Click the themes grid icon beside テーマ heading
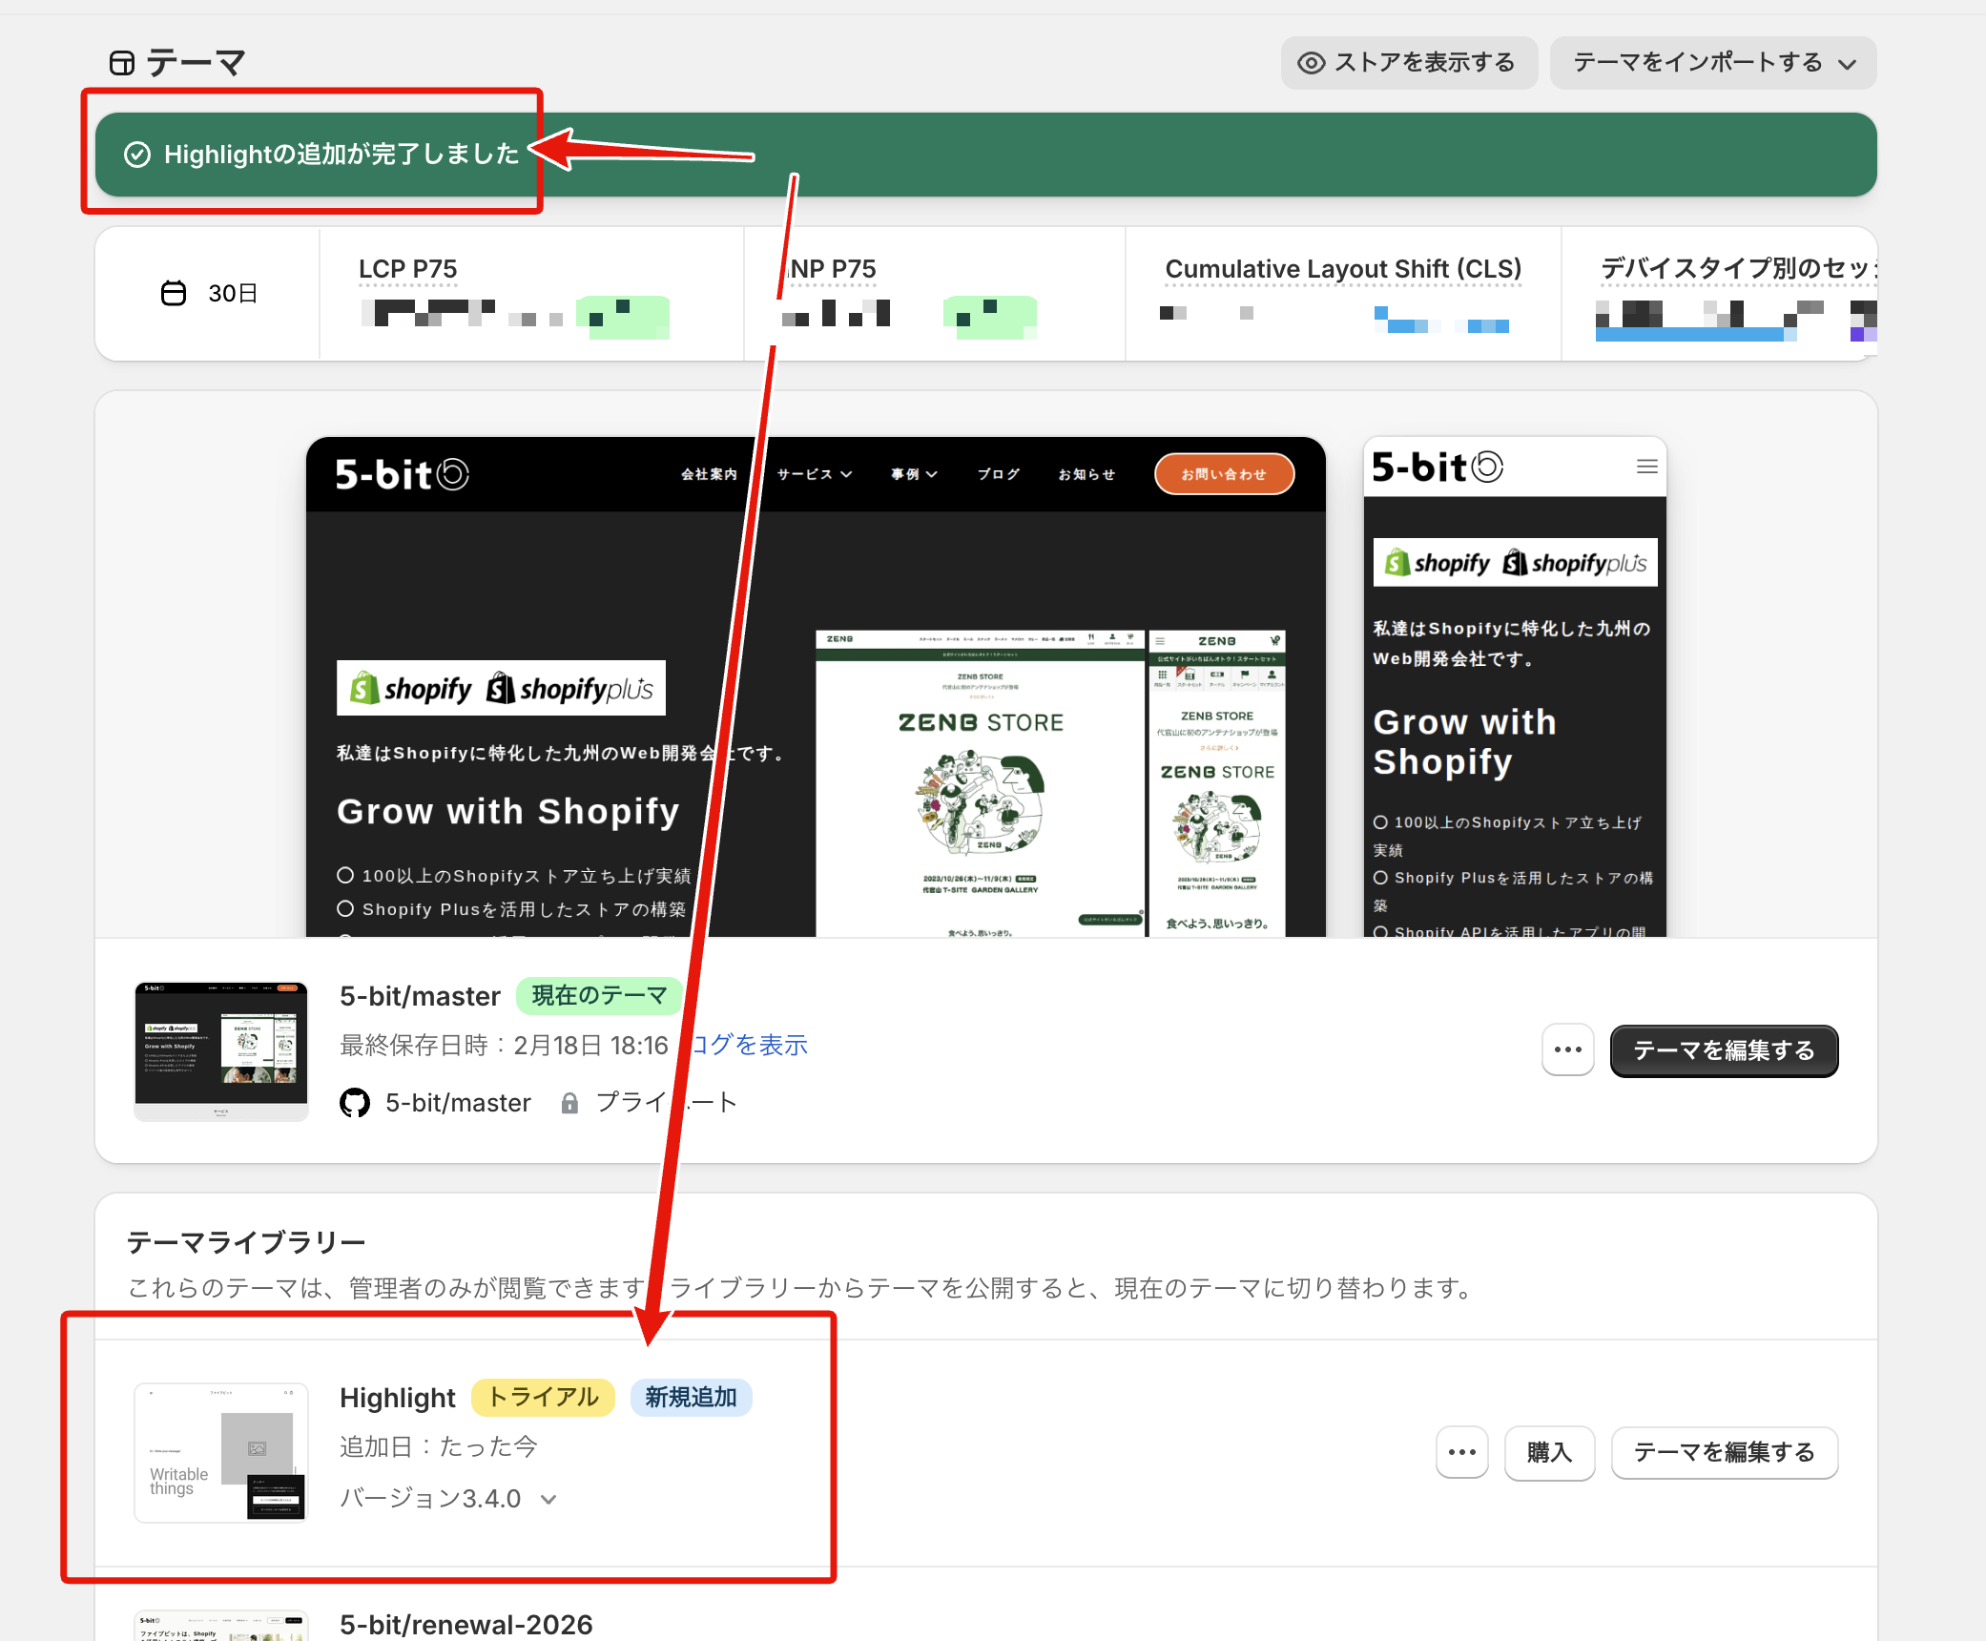 (122, 61)
